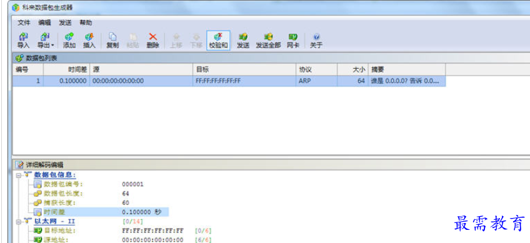
Task: Click the 协议 column header
Action: pyautogui.click(x=317, y=69)
